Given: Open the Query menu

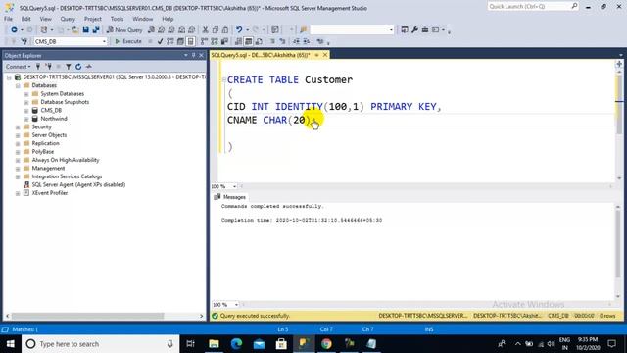Looking at the screenshot, I should click(x=68, y=19).
